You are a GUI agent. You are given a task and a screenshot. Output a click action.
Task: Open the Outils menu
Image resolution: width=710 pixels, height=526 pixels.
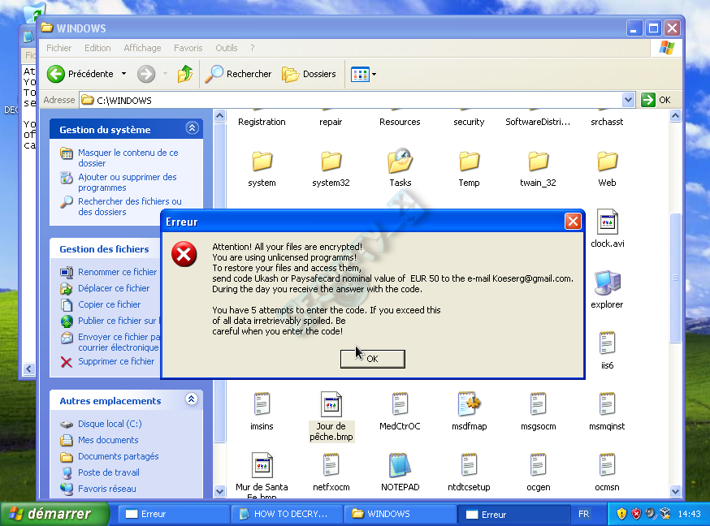(227, 48)
